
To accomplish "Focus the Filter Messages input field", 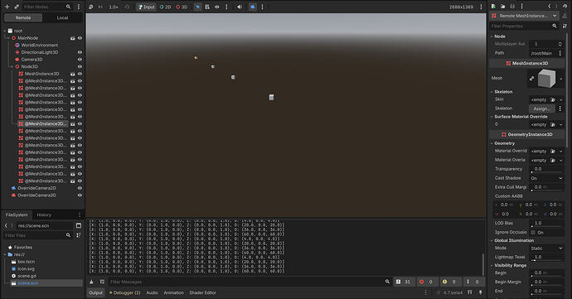I will click(x=245, y=282).
